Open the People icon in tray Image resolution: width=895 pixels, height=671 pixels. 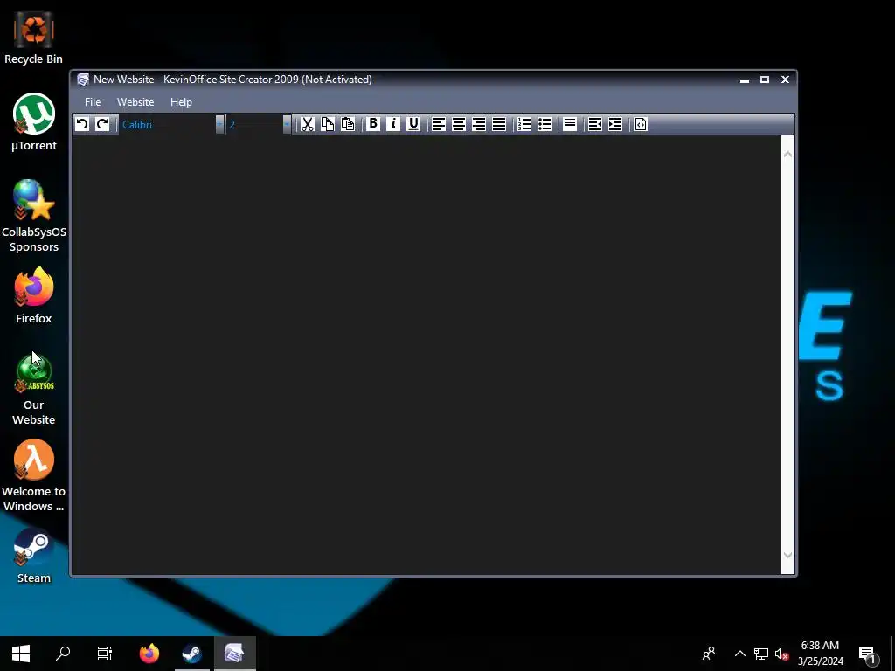point(709,654)
